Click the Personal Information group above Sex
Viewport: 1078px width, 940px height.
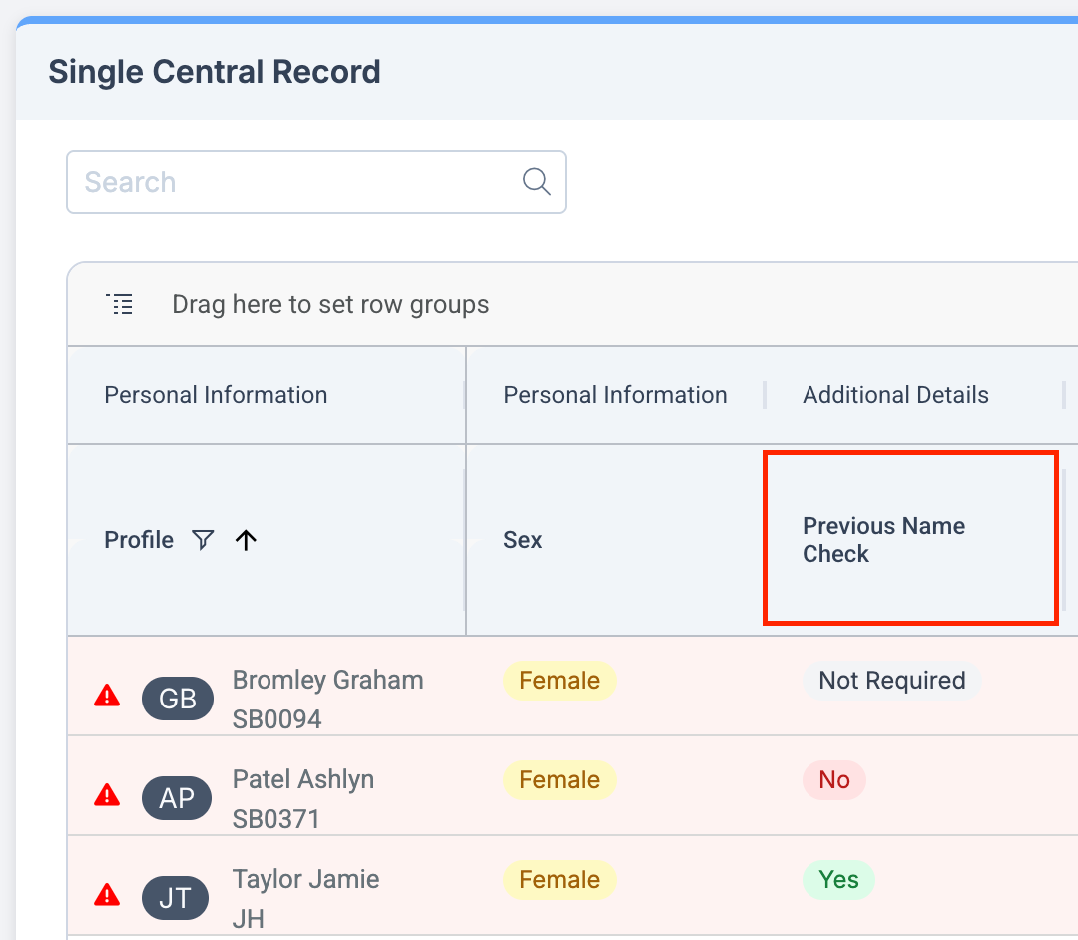tap(615, 395)
